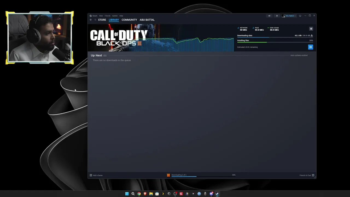Launch Google Chrome from taskbar

click(x=139, y=194)
